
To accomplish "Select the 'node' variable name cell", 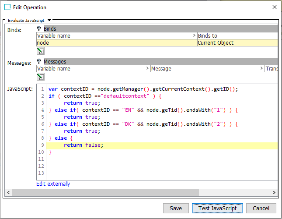I will click(x=116, y=43).
